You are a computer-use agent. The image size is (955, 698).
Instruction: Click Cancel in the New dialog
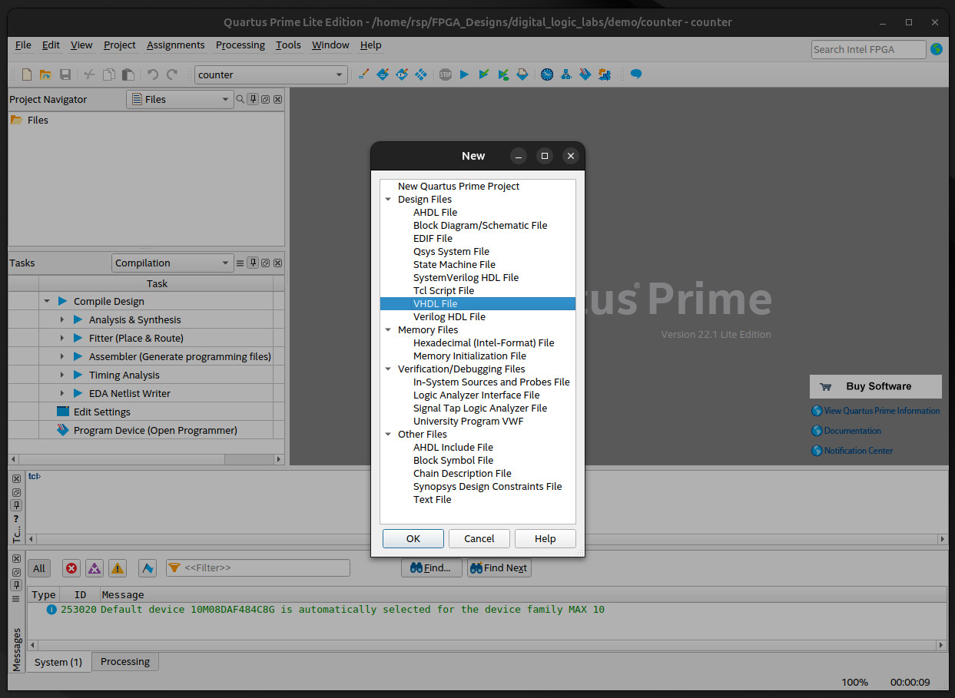coord(479,538)
